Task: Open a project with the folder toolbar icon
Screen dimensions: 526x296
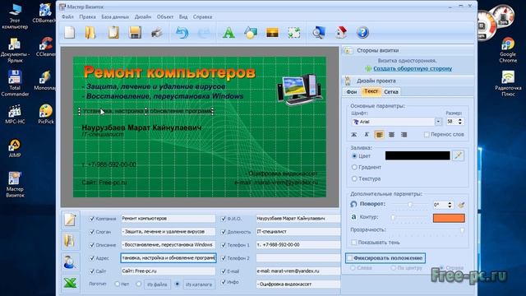Action: tap(90, 33)
